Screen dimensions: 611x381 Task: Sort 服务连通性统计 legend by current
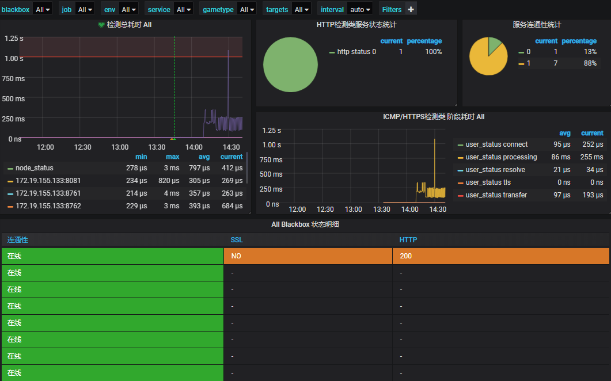coord(547,41)
